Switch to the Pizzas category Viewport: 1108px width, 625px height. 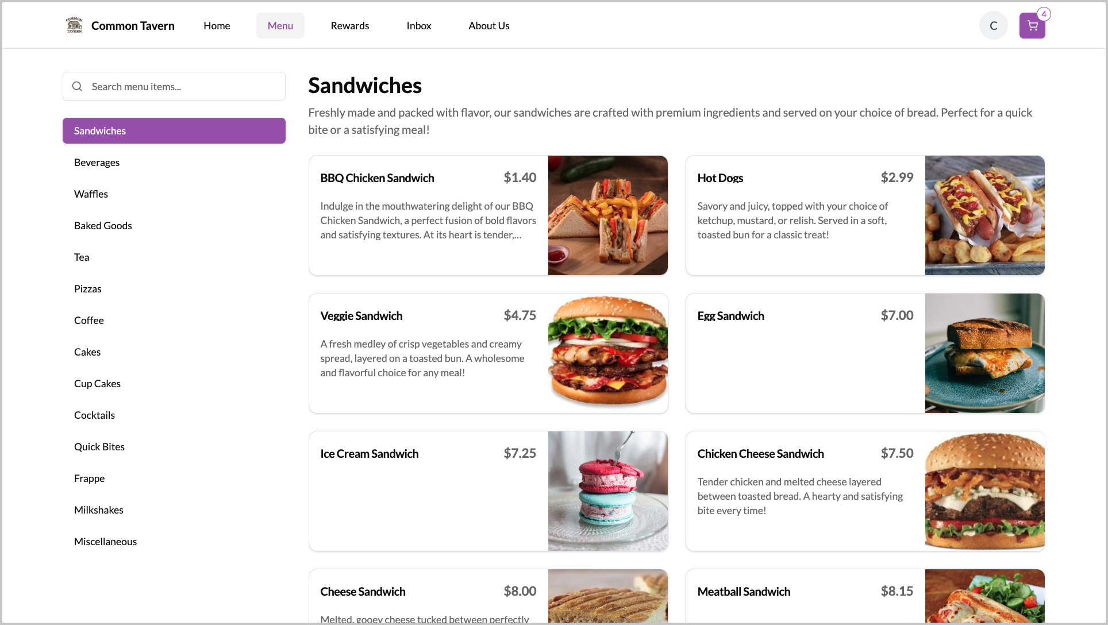(87, 289)
